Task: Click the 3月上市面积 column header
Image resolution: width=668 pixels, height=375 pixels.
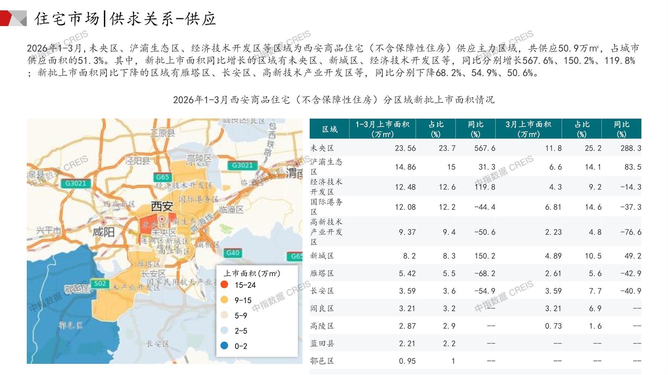Action: point(528,129)
